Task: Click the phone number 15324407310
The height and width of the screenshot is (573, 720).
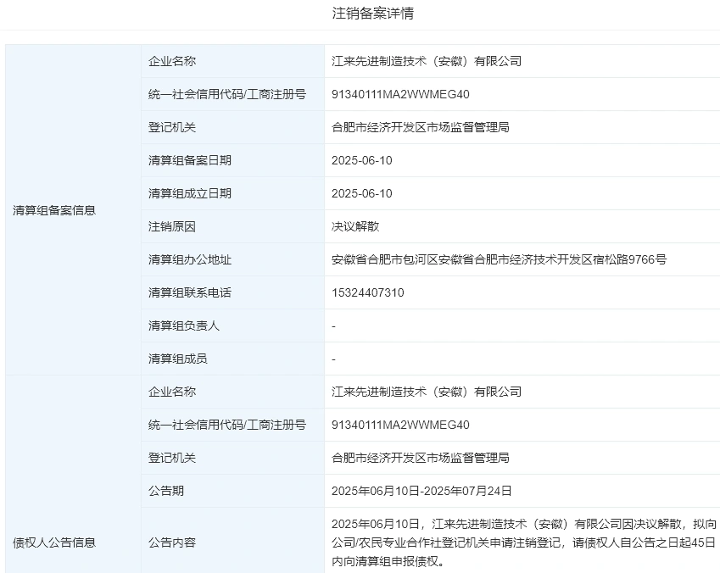Action: click(x=368, y=292)
